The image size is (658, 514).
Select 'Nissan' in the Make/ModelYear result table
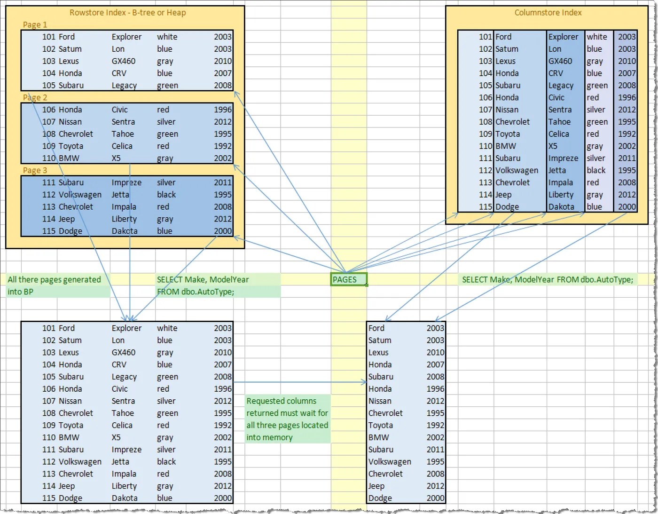pos(380,401)
